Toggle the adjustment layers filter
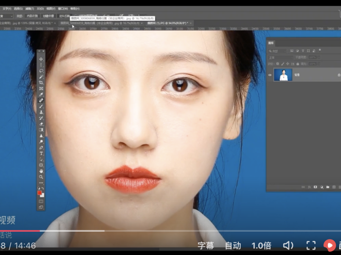Image resolution: width=341 pixels, height=255 pixels. 297,51
